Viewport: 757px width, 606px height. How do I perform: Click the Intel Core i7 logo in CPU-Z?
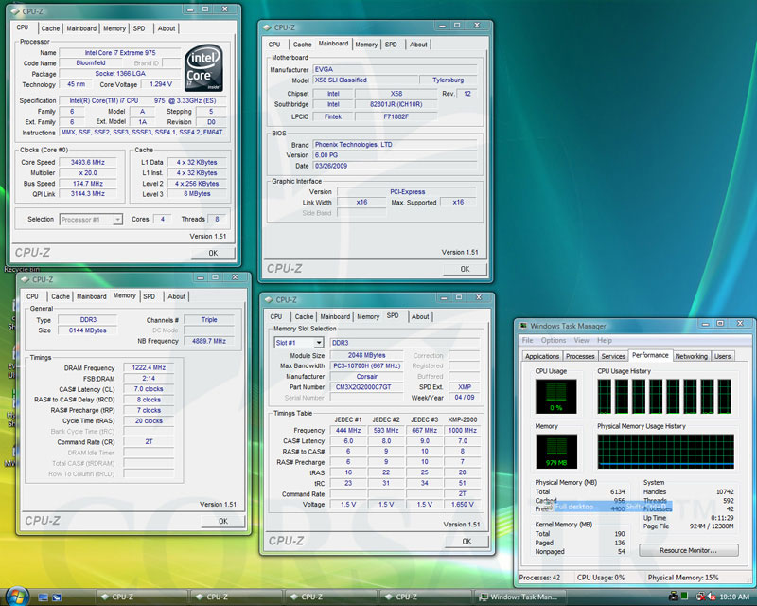pos(203,67)
